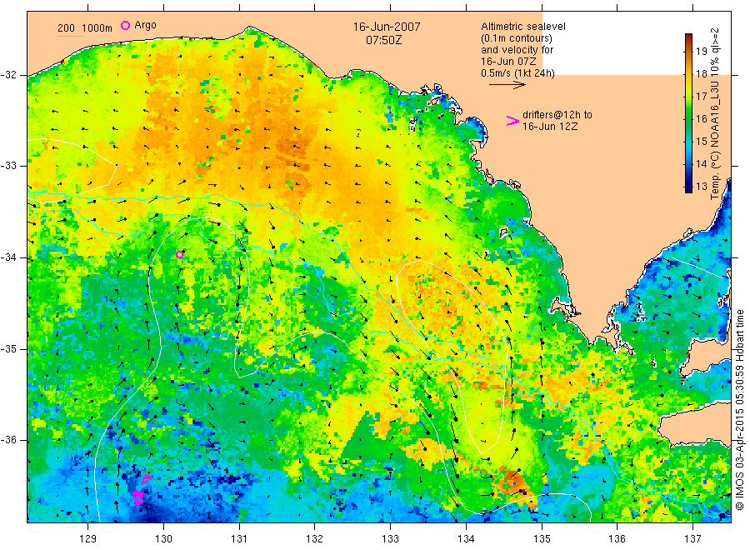Click the island landmass near 136.5E 36S

coord(697,425)
